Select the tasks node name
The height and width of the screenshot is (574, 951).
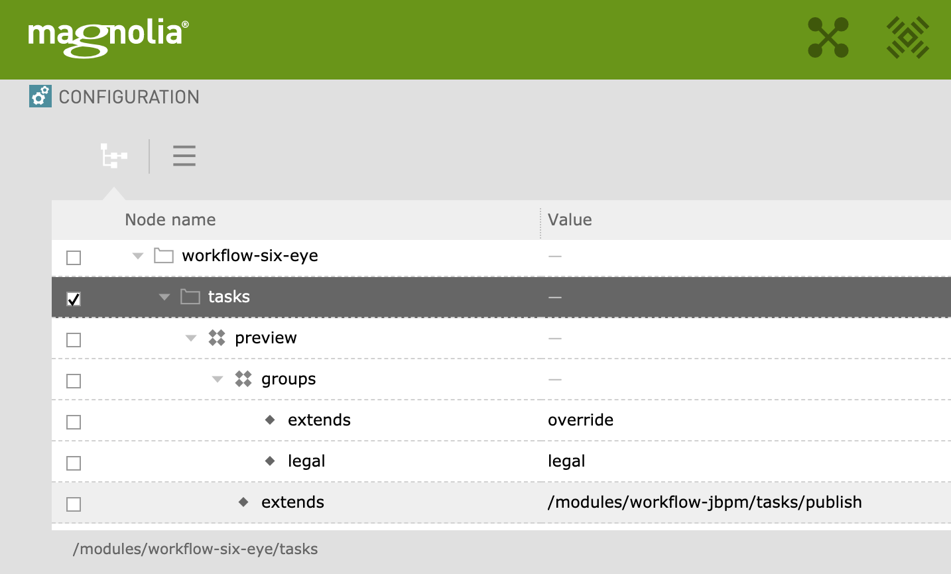pos(229,297)
